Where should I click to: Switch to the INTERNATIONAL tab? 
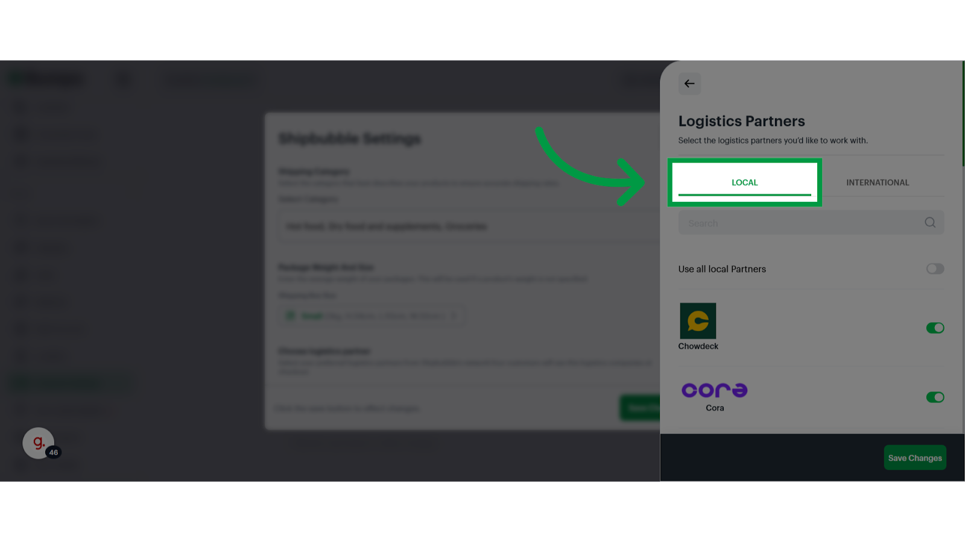coord(878,182)
